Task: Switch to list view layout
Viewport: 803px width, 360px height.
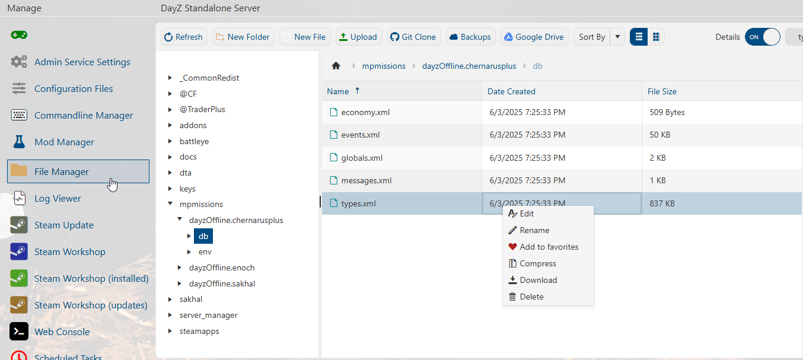Action: 639,37
